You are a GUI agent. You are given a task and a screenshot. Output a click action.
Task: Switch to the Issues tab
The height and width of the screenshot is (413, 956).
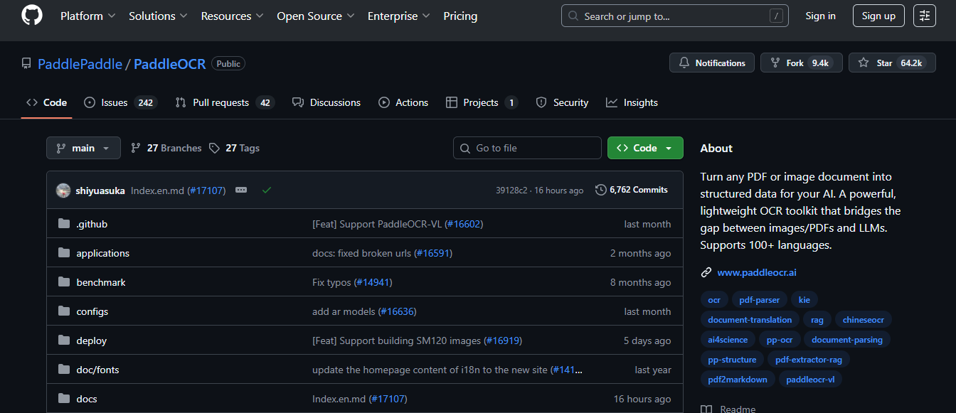tap(119, 102)
